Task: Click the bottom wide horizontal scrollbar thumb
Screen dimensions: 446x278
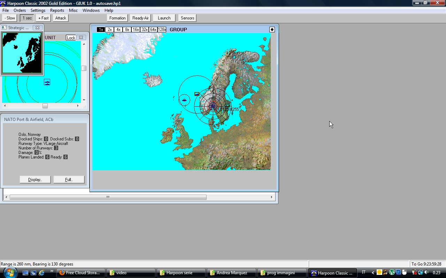Action: [x=108, y=197]
